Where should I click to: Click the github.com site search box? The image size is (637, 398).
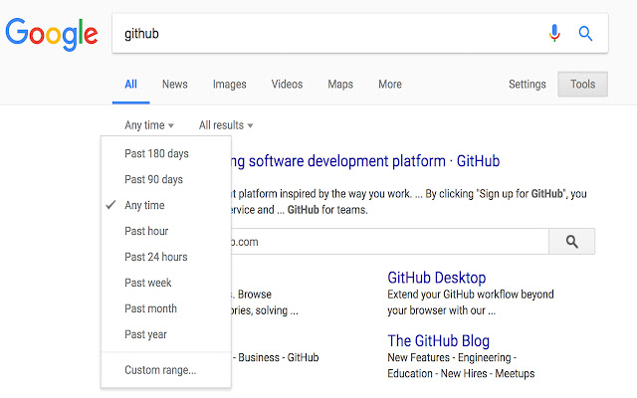390,242
